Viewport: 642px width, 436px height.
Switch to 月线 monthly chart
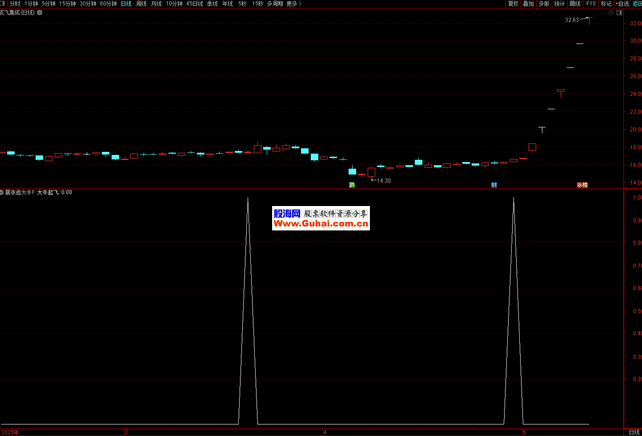[156, 4]
